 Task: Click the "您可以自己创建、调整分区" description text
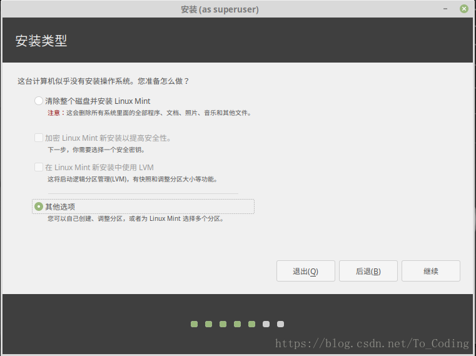tap(136, 219)
